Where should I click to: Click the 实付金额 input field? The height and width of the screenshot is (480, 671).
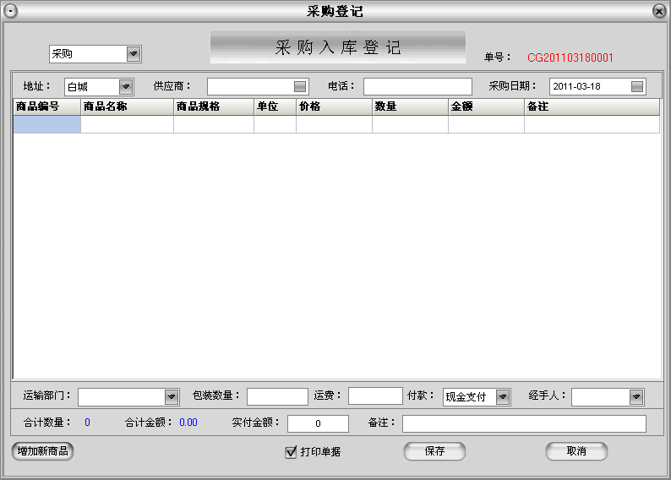pos(318,423)
